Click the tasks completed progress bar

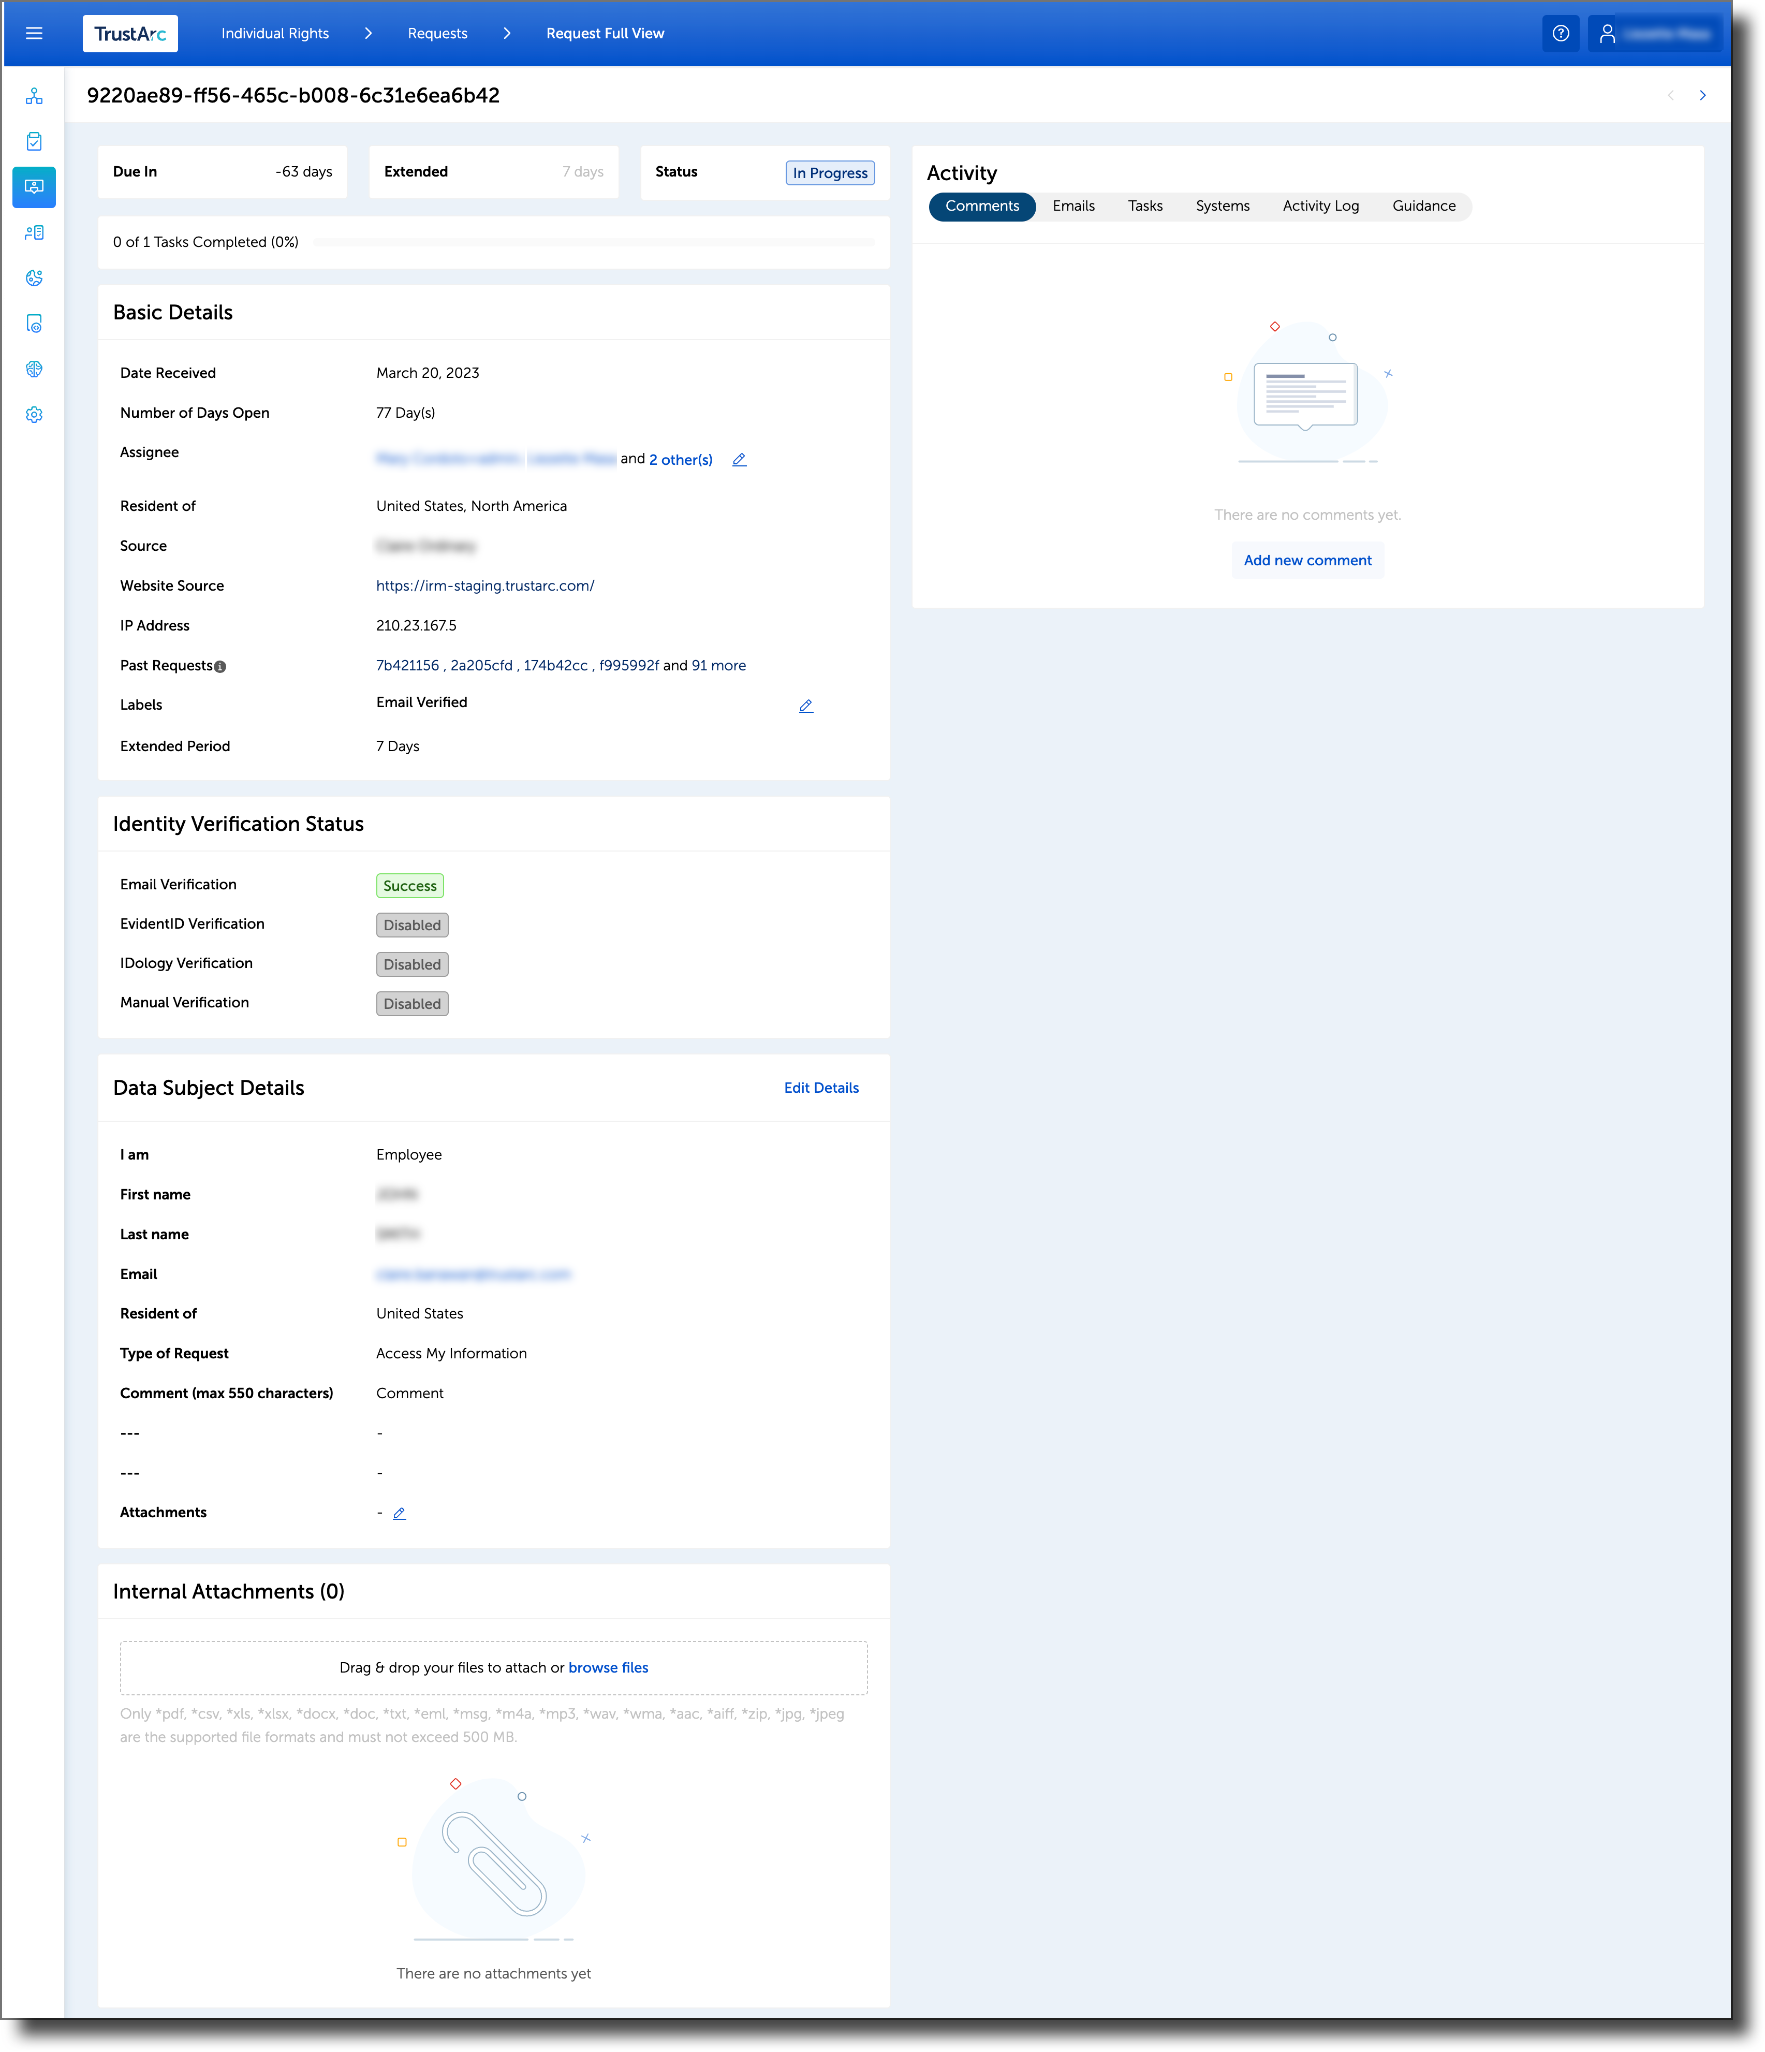click(x=594, y=241)
